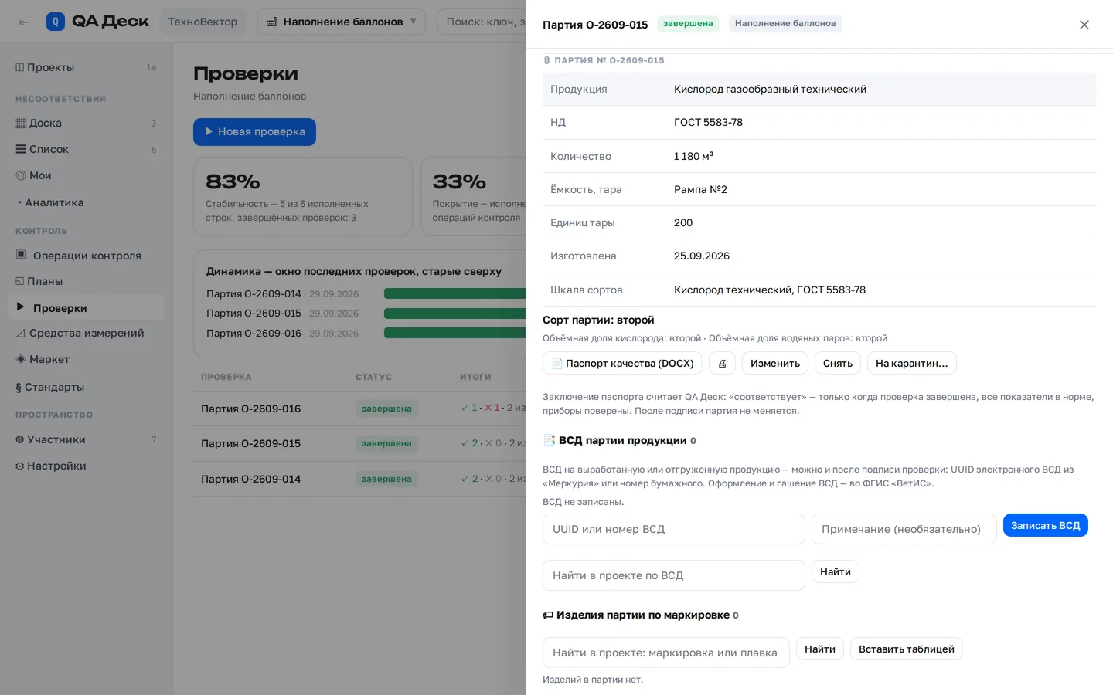Click the ТехноВектор workspace button
The height and width of the screenshot is (695, 1113).
203,22
